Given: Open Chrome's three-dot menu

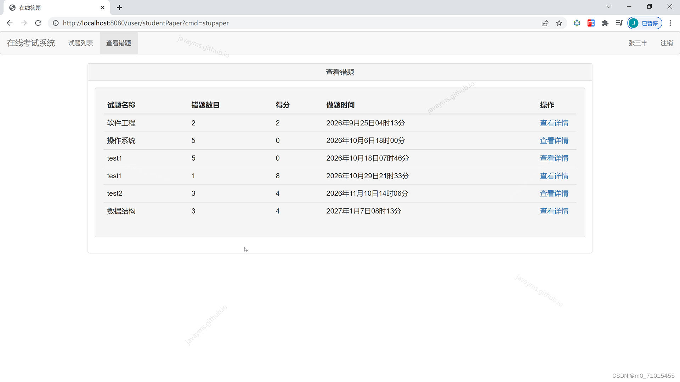Looking at the screenshot, I should 670,23.
